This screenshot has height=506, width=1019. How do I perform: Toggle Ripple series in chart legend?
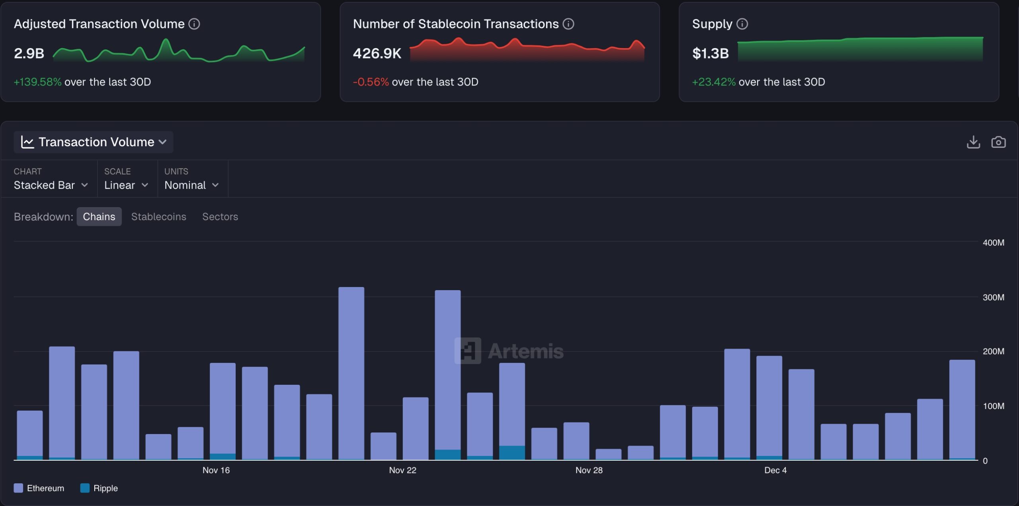point(105,488)
